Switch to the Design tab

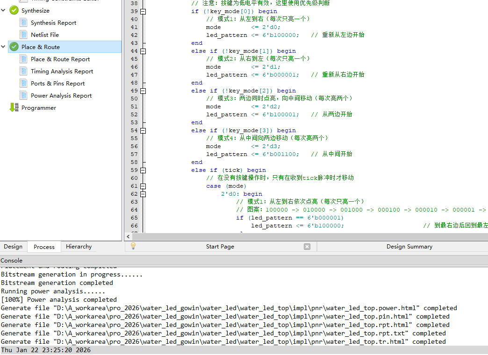tap(13, 247)
